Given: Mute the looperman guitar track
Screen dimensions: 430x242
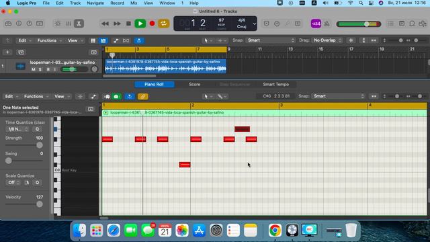Looking at the screenshot, I should [34, 69].
